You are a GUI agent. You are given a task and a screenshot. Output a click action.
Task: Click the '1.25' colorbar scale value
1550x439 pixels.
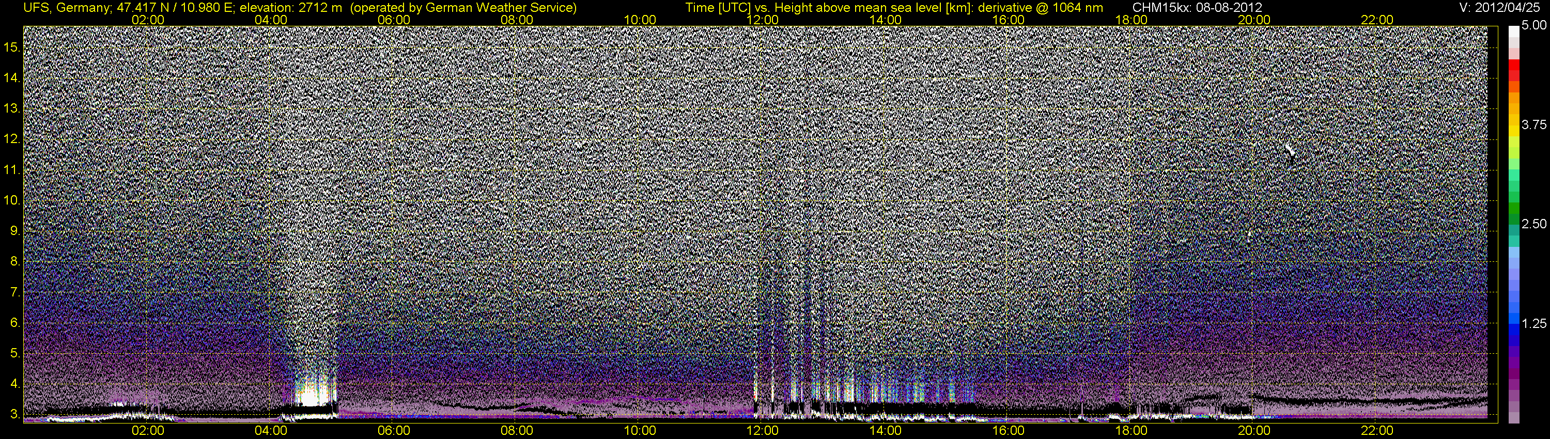click(x=1534, y=323)
